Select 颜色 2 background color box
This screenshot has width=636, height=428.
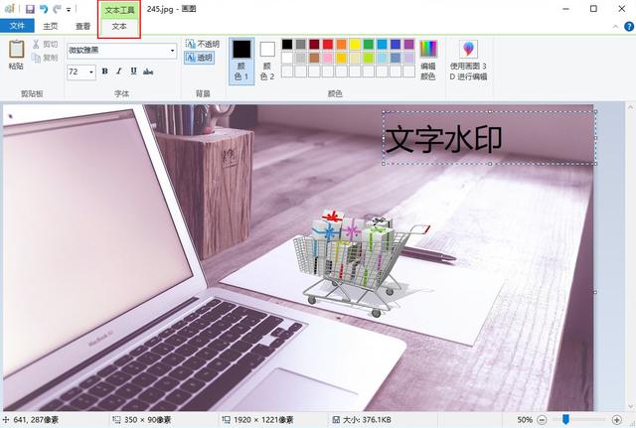(267, 61)
